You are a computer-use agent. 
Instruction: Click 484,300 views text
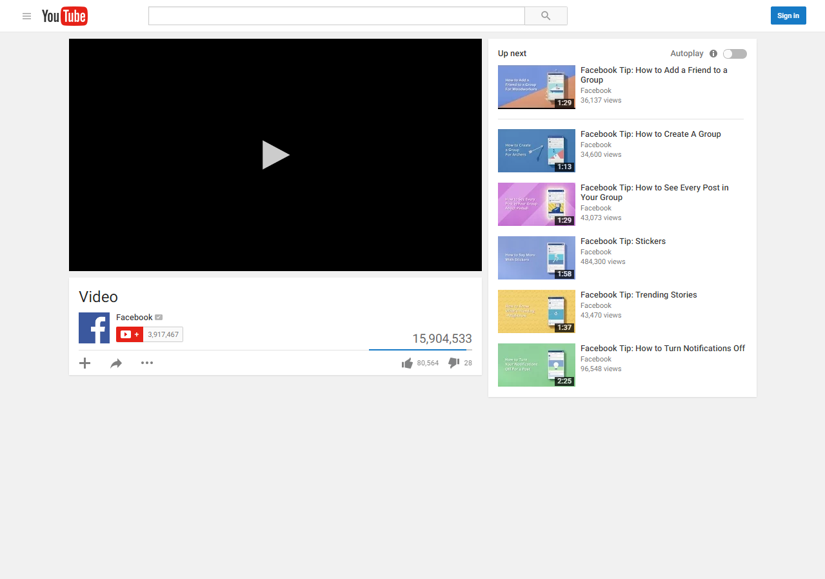pos(603,262)
